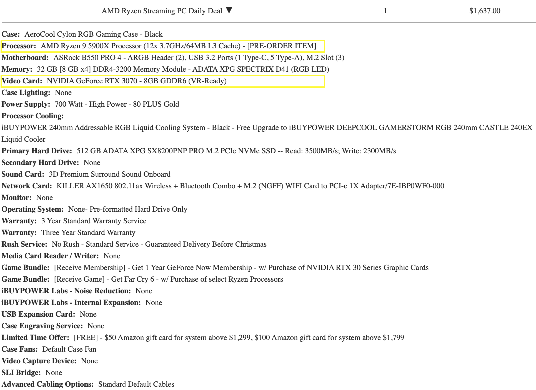Click the Operating System None entry
536x390 pixels.
pyautogui.click(x=94, y=209)
